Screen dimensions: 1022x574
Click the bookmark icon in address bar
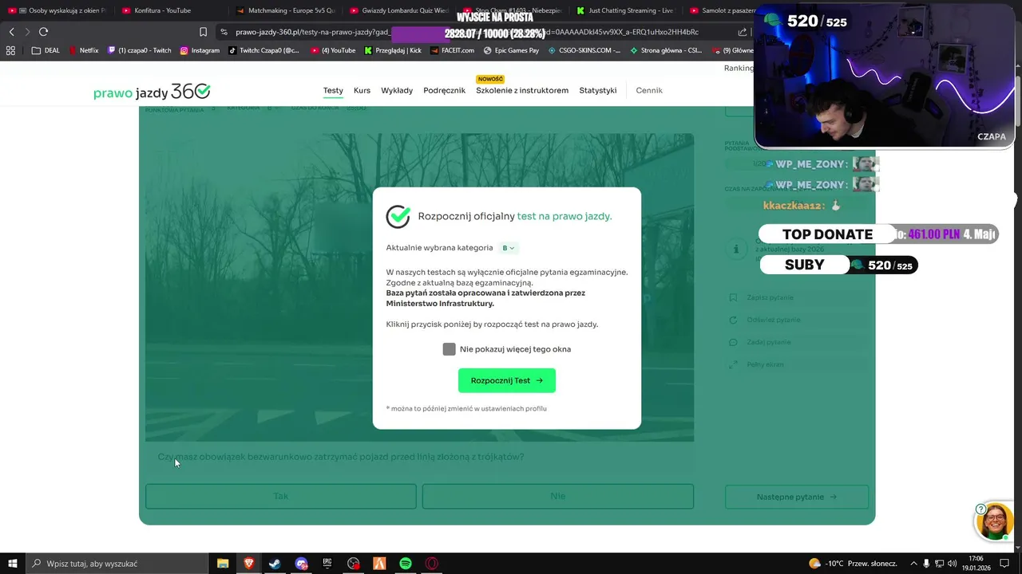(x=203, y=32)
